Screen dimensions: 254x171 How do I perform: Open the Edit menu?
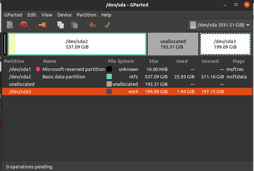[32, 15]
